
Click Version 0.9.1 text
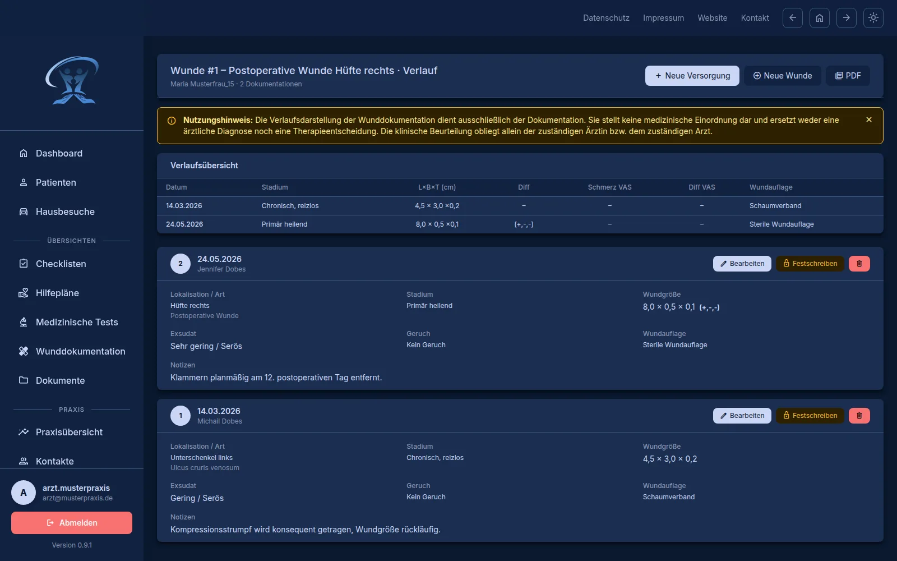click(x=72, y=545)
